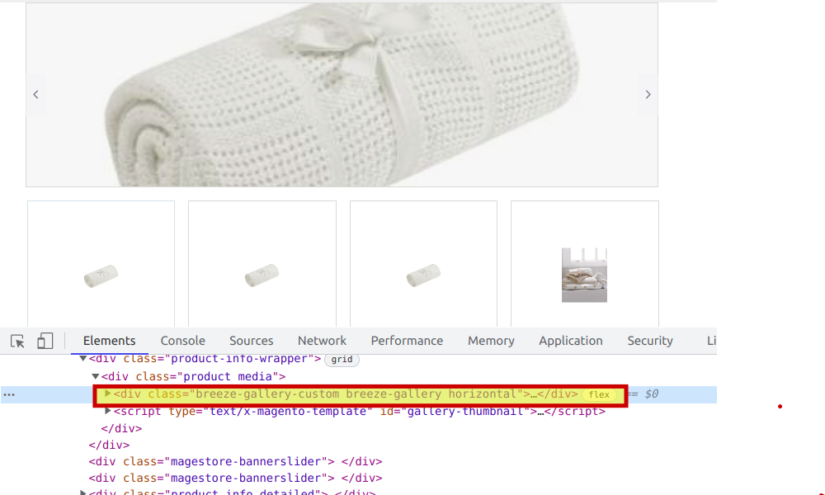Viewport: 825px width, 495px height.
Task: Collapse the product media div node
Action: (x=95, y=377)
